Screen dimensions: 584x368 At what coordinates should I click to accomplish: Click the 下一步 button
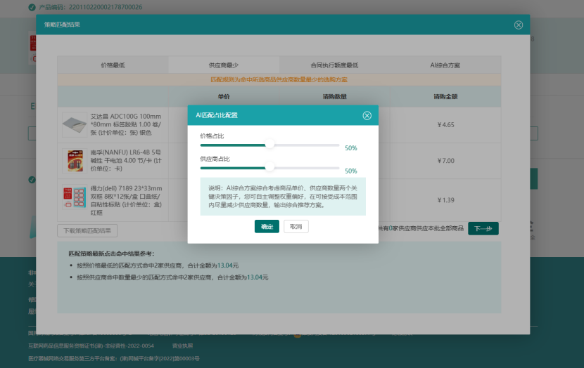click(483, 228)
